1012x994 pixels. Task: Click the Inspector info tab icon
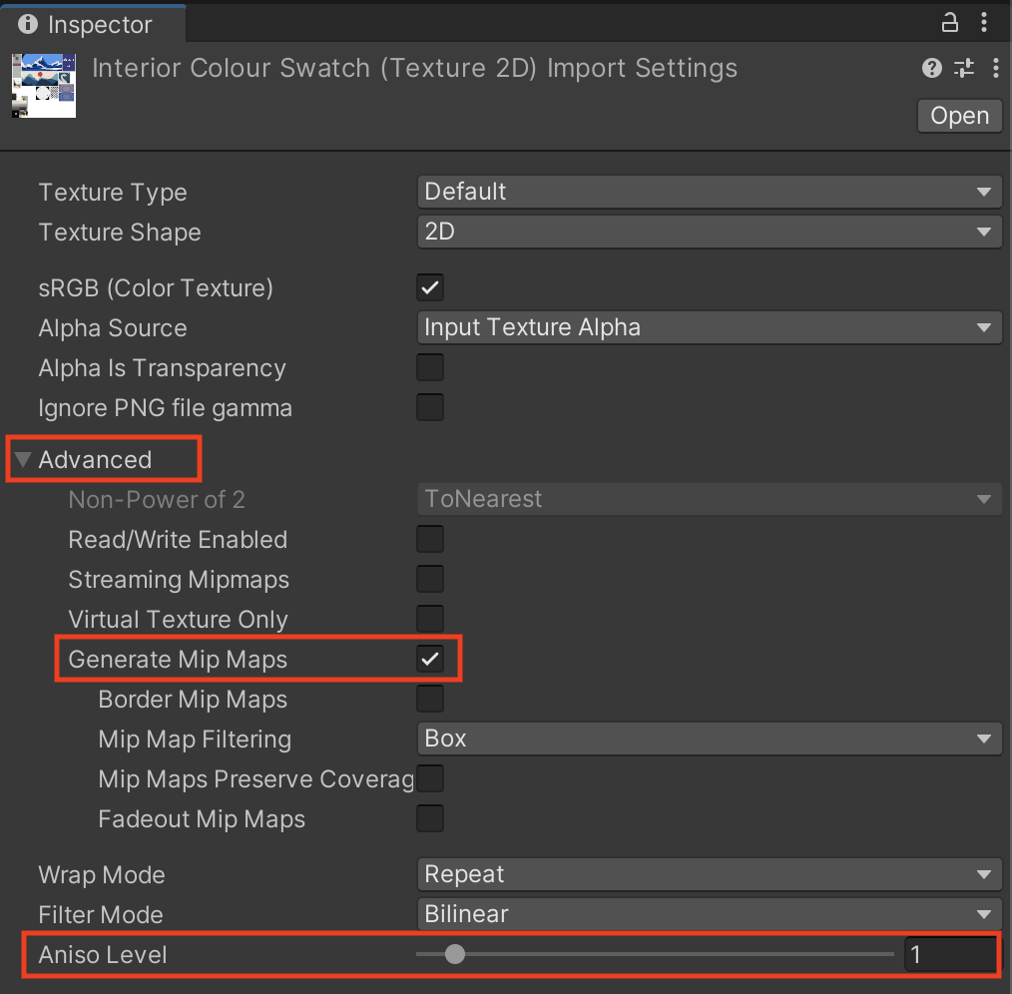pos(29,24)
